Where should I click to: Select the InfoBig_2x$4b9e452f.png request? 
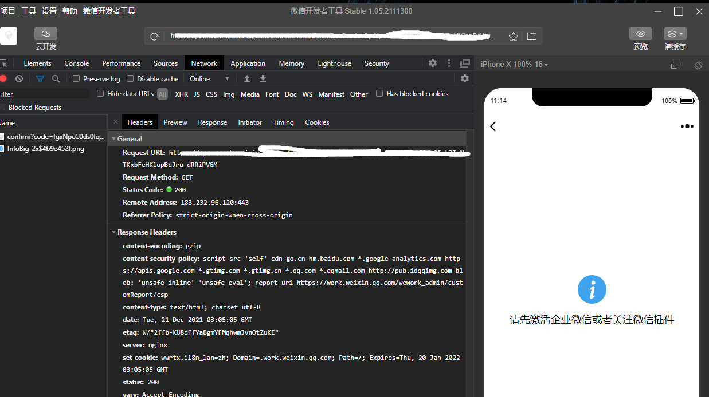[x=53, y=149]
